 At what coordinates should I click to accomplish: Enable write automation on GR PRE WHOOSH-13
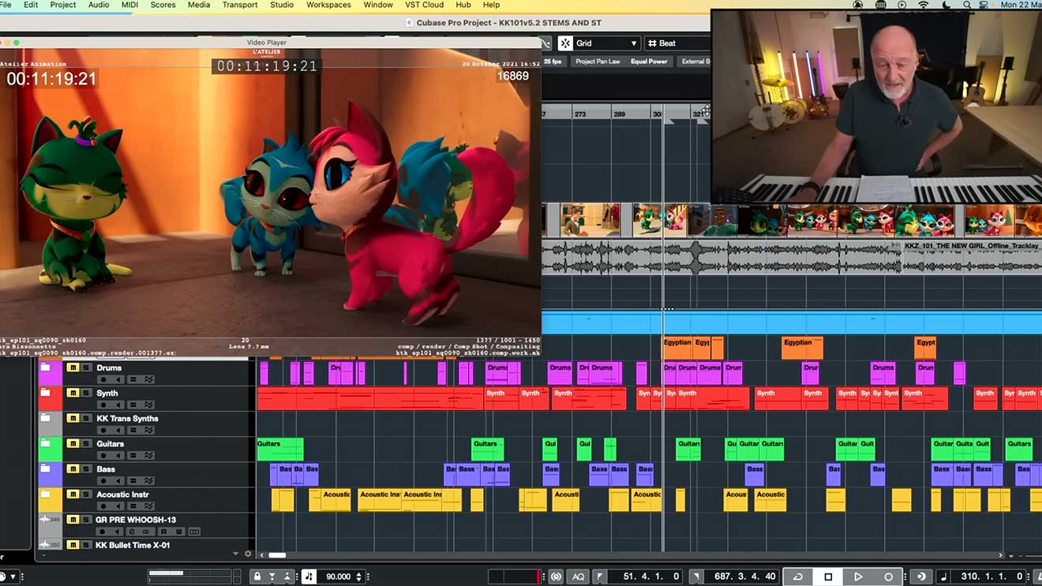(178, 532)
